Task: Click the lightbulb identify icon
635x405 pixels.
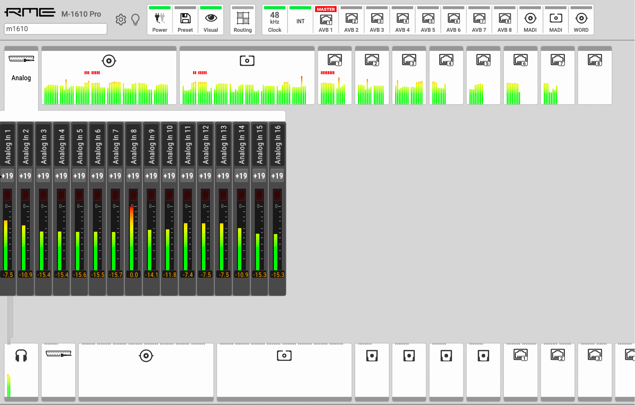Action: (135, 20)
